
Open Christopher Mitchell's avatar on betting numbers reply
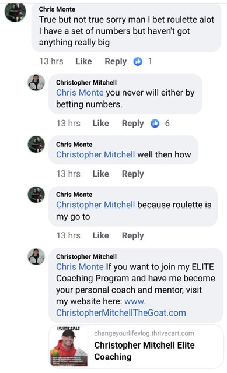(36, 83)
